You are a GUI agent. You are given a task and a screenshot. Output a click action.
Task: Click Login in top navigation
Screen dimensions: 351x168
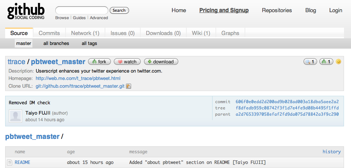tap(336, 10)
